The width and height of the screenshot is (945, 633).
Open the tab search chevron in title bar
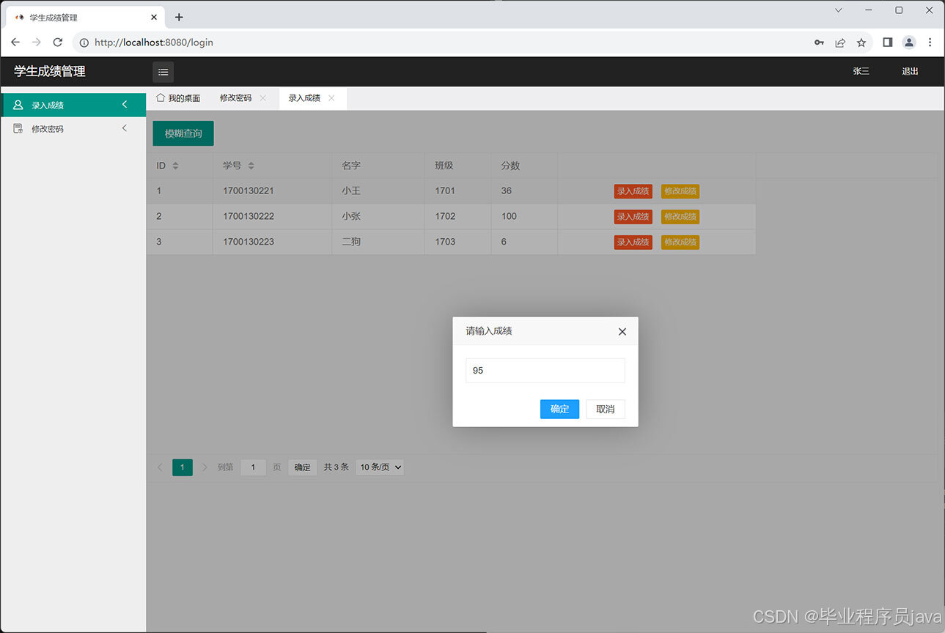point(839,10)
